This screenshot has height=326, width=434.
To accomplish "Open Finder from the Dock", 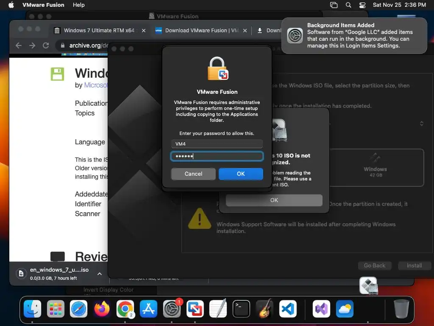I will coord(32,309).
